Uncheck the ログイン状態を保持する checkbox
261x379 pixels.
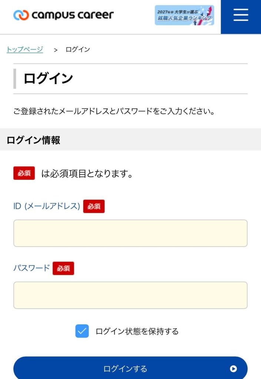82,331
